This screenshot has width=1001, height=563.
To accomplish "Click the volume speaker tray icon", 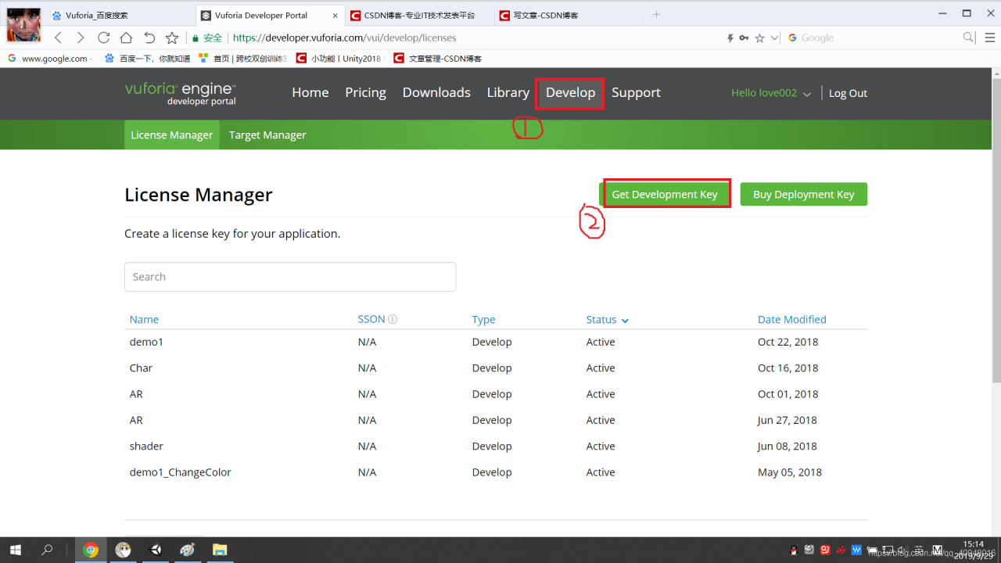I will click(x=902, y=550).
